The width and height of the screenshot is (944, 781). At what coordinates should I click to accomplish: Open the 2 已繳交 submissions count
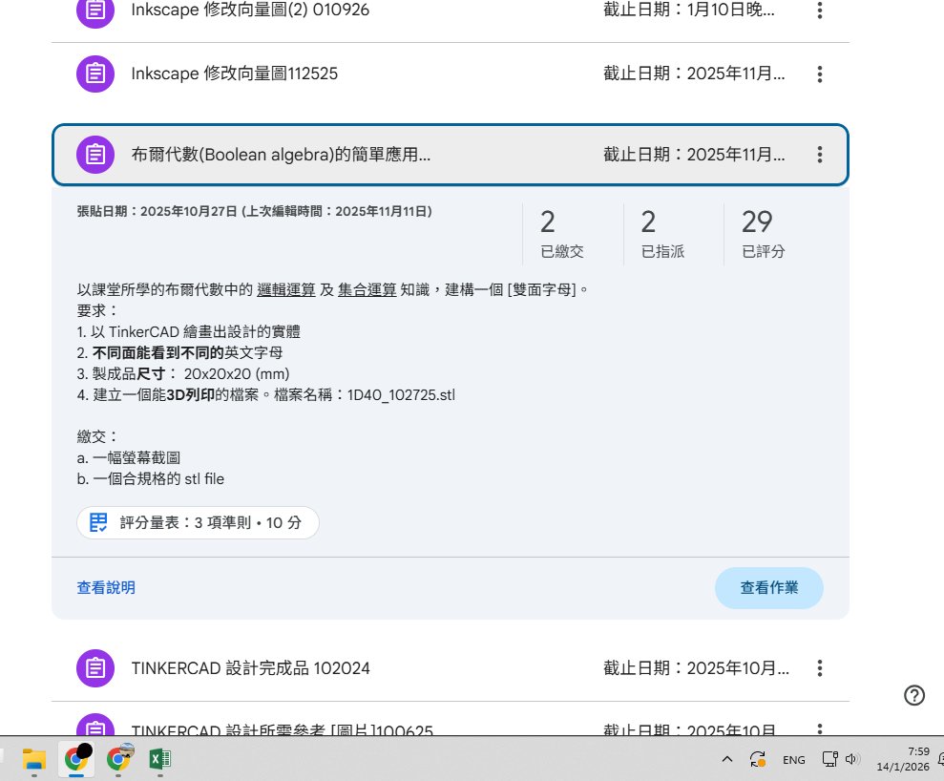563,234
